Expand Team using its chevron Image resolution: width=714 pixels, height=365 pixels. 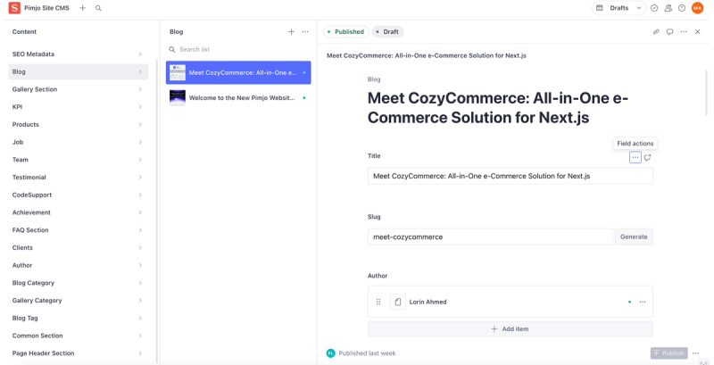[140, 160]
